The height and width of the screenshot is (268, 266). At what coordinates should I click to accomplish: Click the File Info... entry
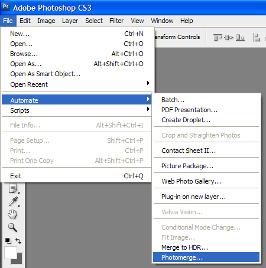pyautogui.click(x=77, y=125)
